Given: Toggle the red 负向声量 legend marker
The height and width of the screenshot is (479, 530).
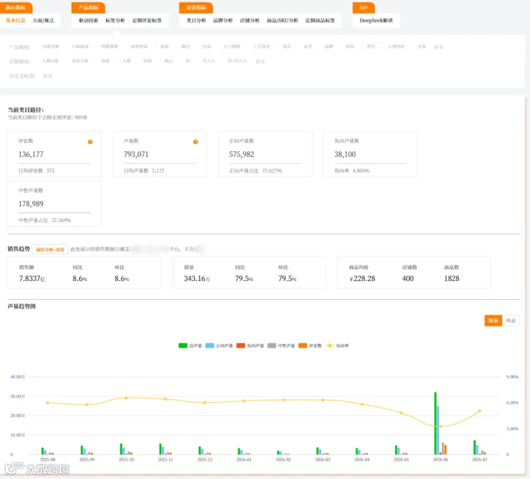Looking at the screenshot, I should 241,345.
